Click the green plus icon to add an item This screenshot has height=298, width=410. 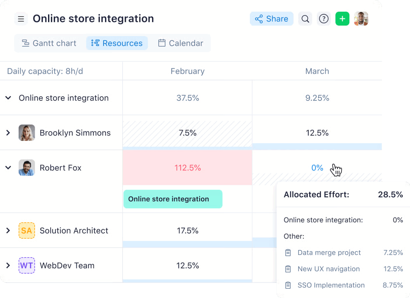[x=342, y=18]
